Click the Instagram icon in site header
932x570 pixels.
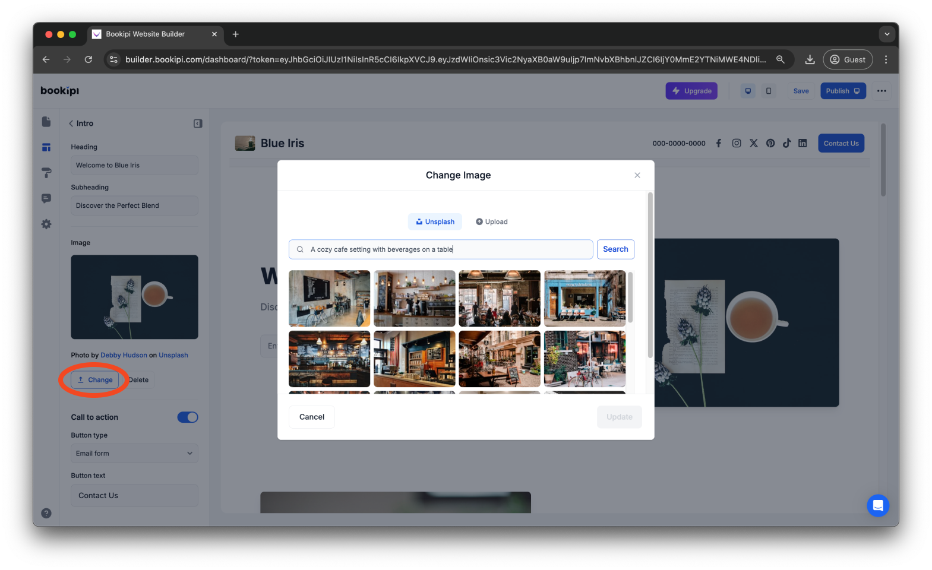click(737, 143)
